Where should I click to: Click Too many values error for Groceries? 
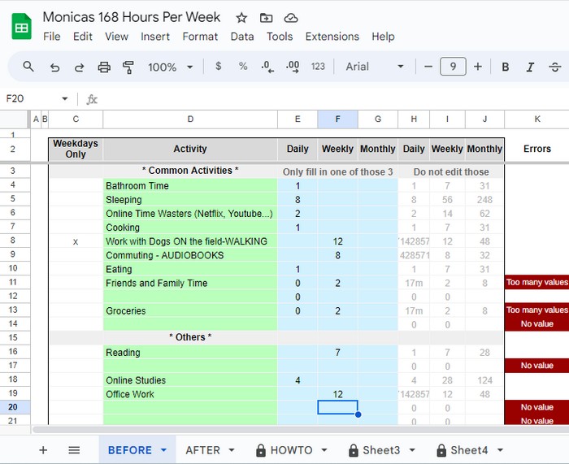[537, 310]
